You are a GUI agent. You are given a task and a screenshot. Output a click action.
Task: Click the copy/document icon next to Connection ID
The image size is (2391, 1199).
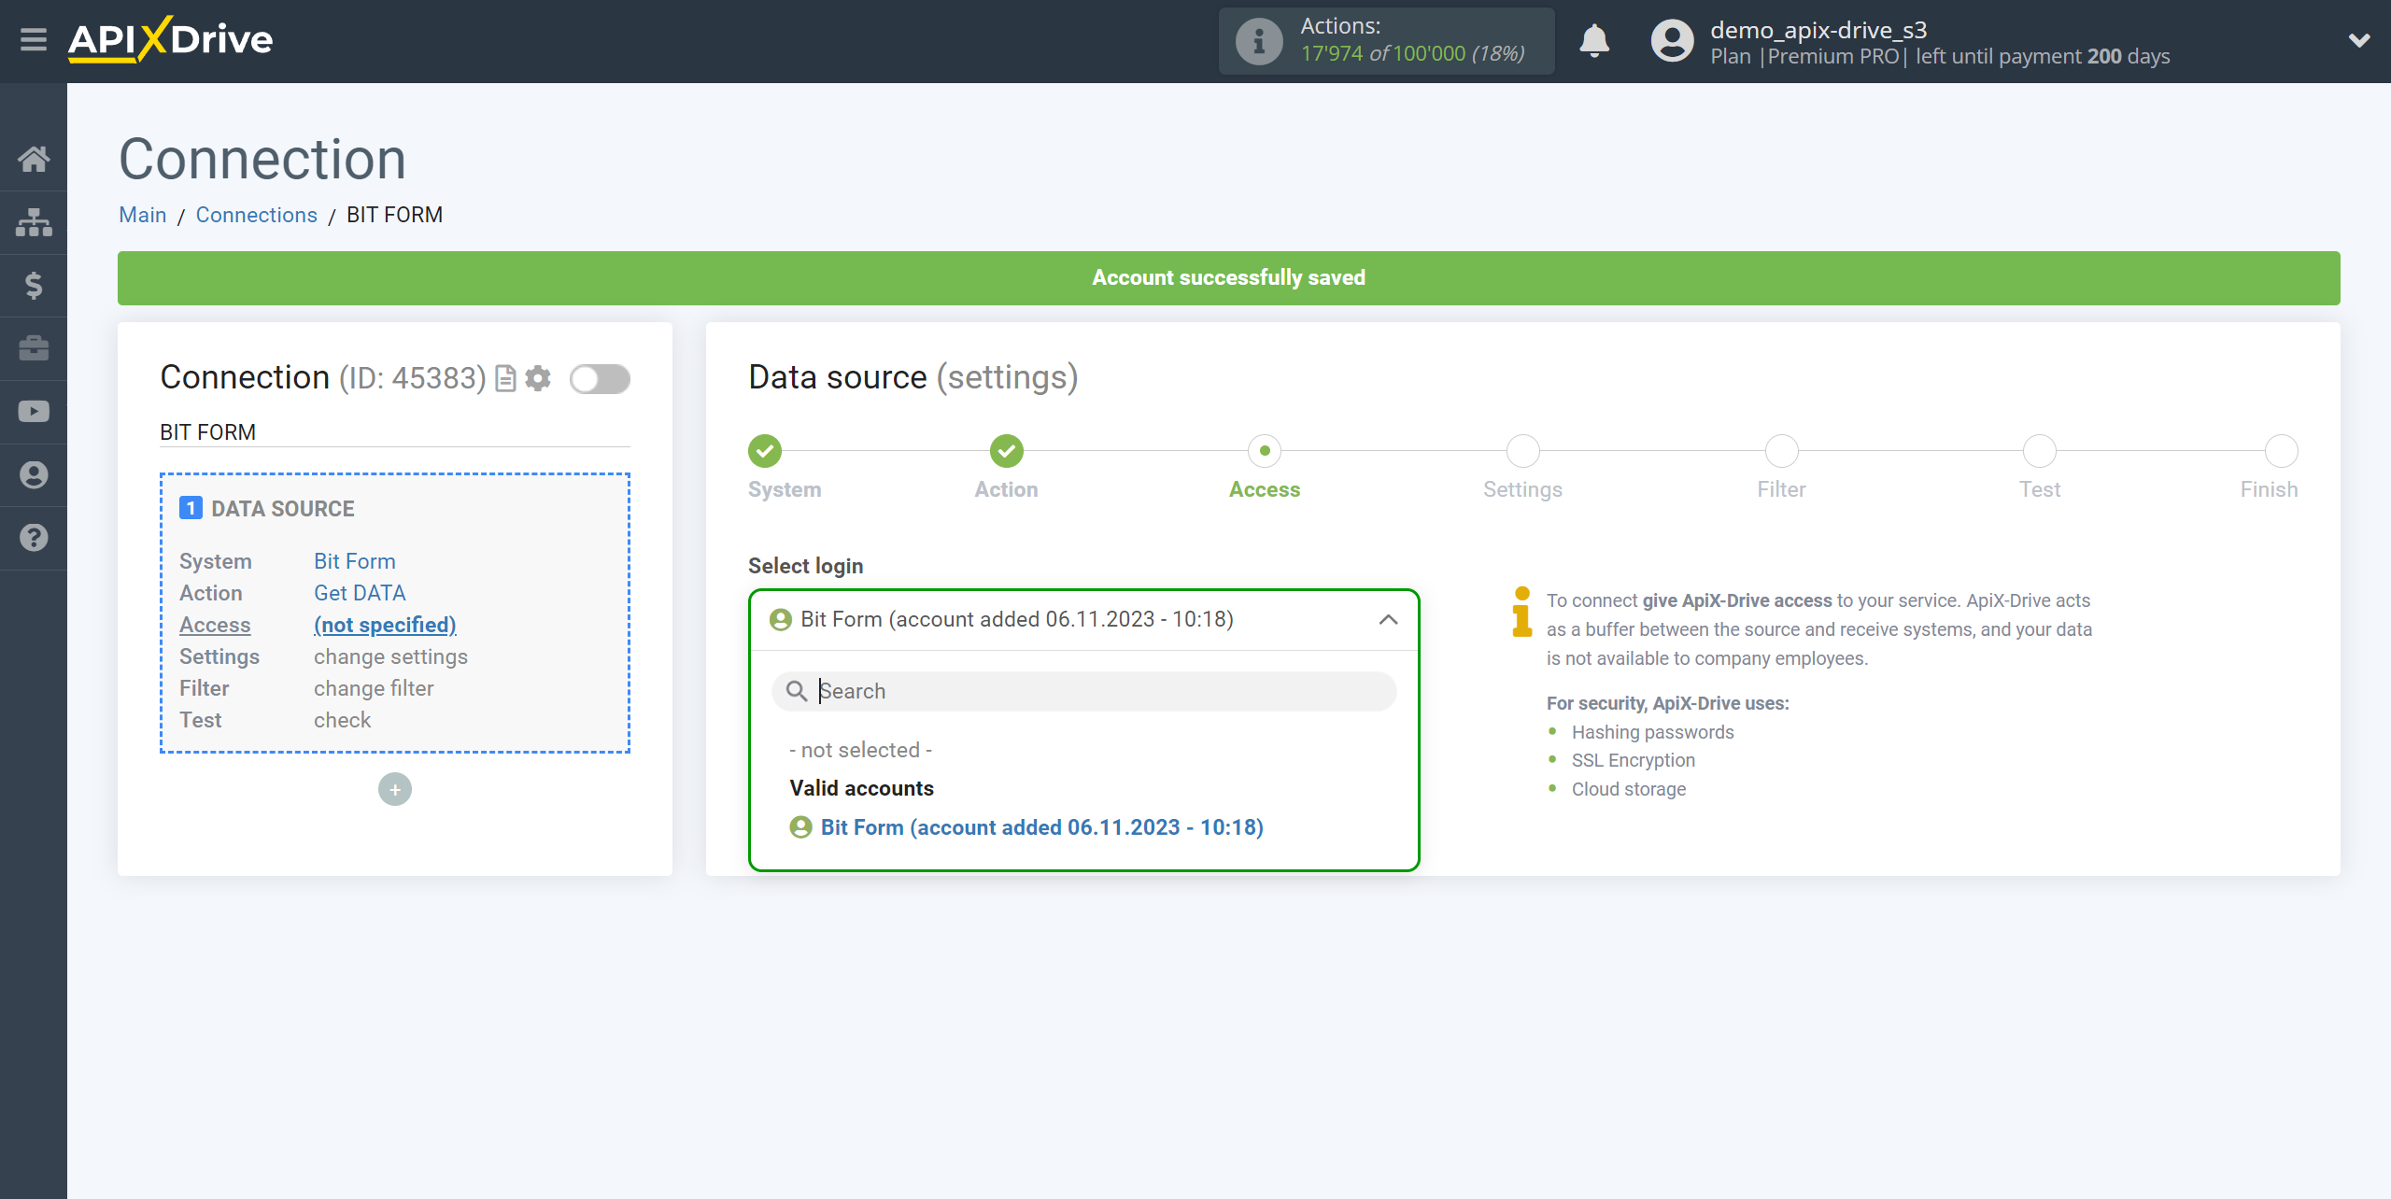[x=506, y=378]
